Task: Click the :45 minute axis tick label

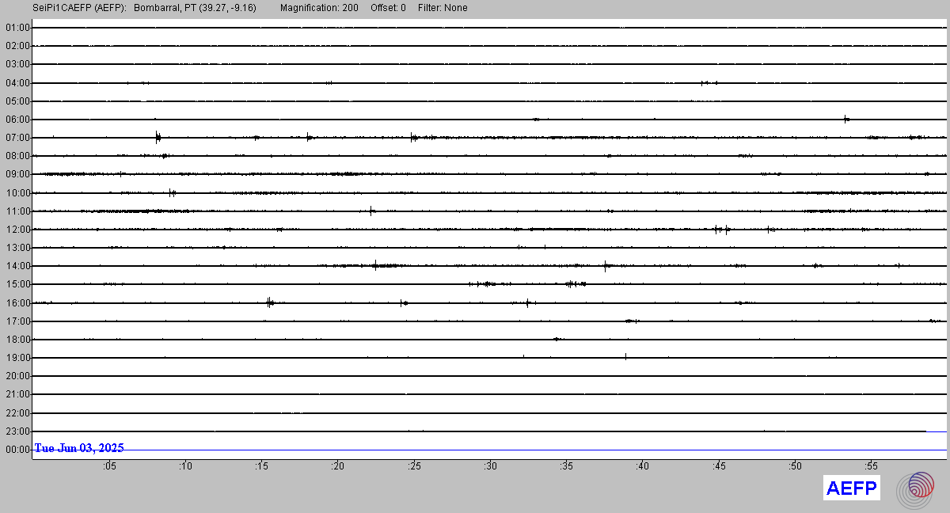Action: [x=719, y=466]
